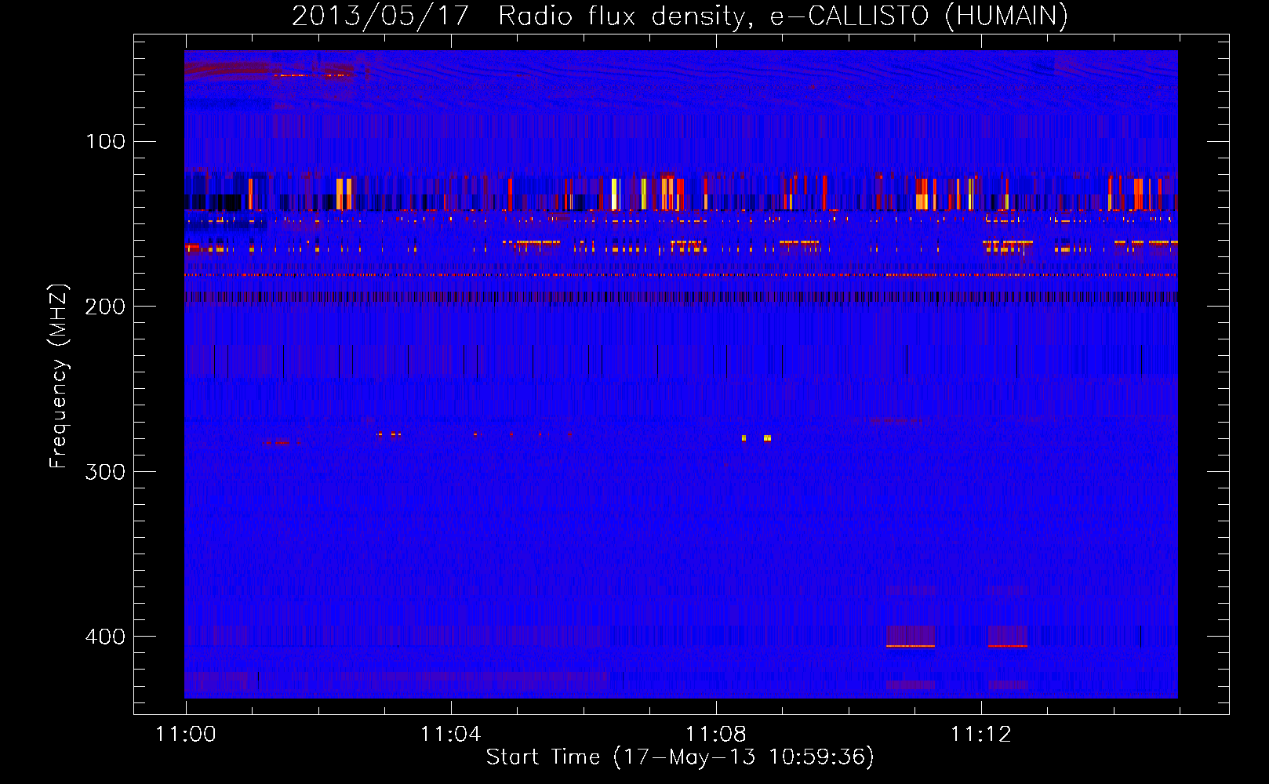Click the 400 frequency tick label
The height and width of the screenshot is (784, 1269).
click(x=105, y=637)
